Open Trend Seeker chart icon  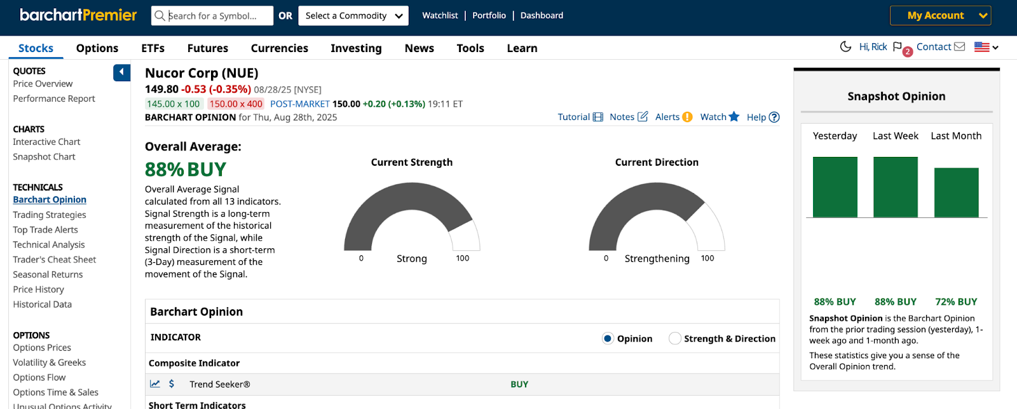tap(155, 384)
